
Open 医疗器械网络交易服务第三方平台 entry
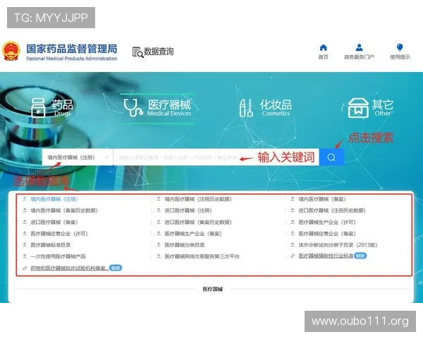pos(202,256)
